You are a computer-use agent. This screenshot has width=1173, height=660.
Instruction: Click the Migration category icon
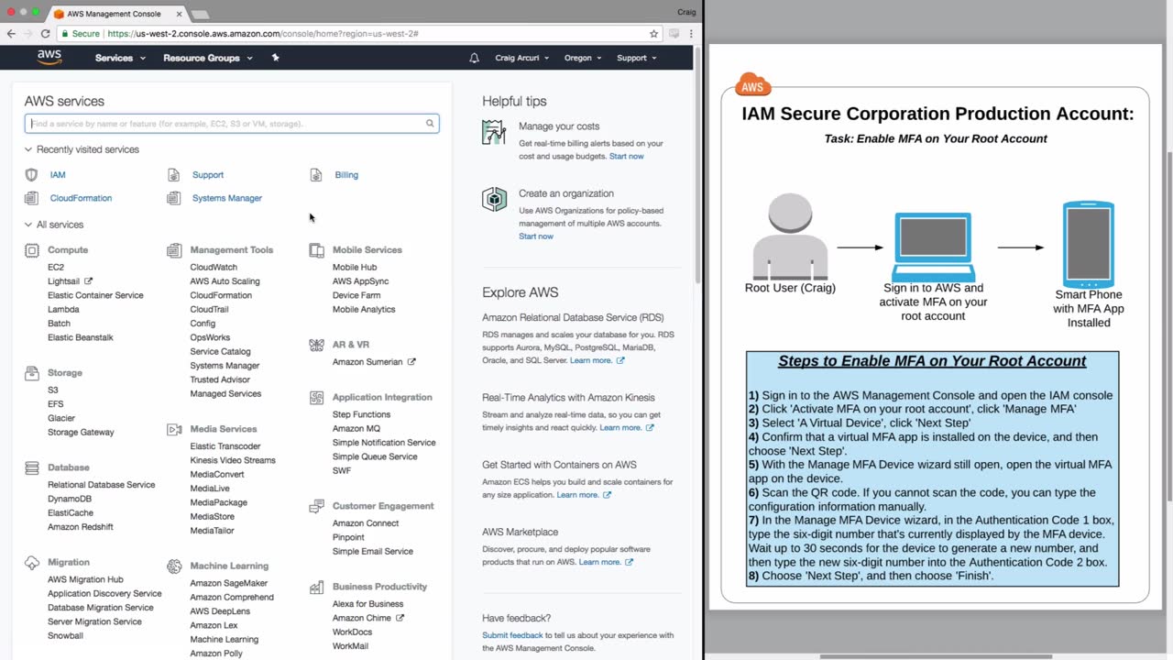(32, 562)
